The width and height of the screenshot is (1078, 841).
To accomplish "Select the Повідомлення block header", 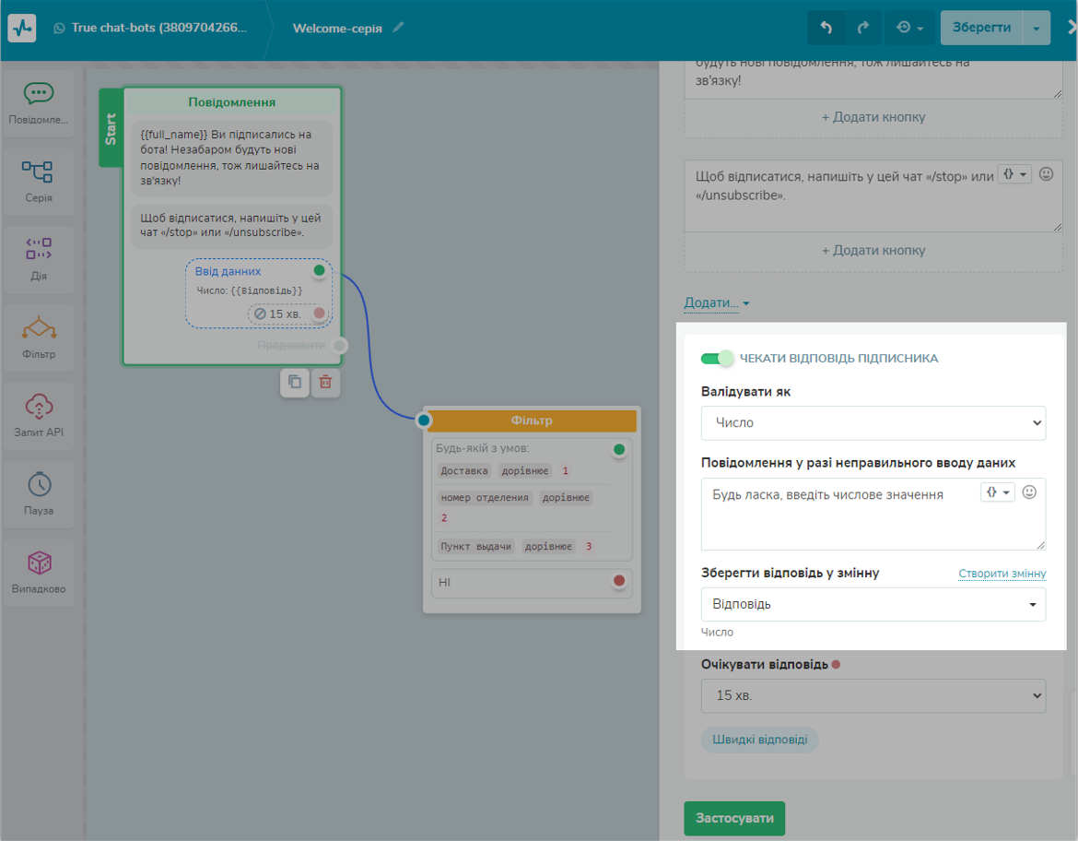I will 231,101.
